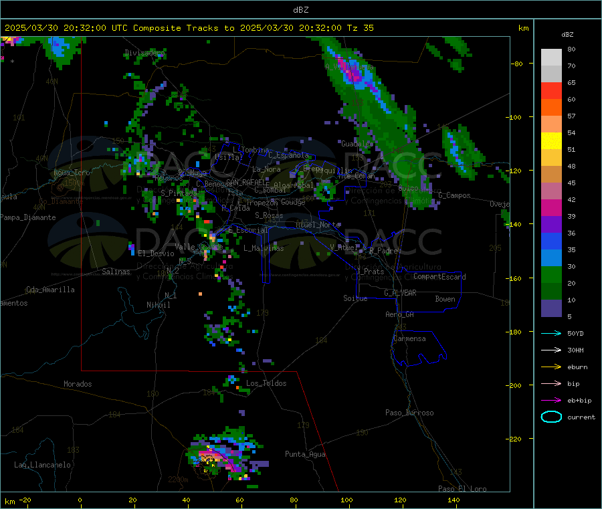Screen dimensions: 602x509
Task: Select the red band of the dBZ scale
Action: coord(551,90)
